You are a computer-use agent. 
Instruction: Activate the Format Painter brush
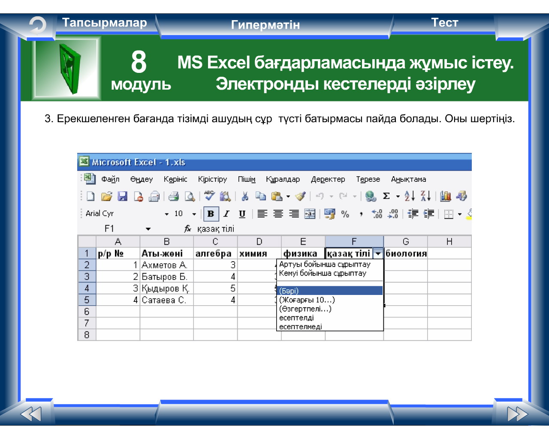pyautogui.click(x=301, y=196)
